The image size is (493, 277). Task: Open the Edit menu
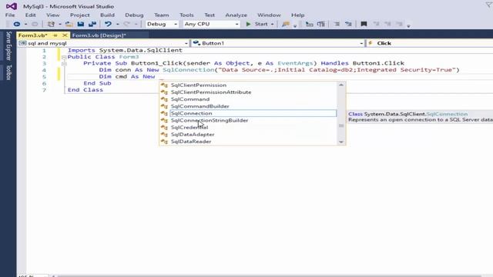coord(31,15)
